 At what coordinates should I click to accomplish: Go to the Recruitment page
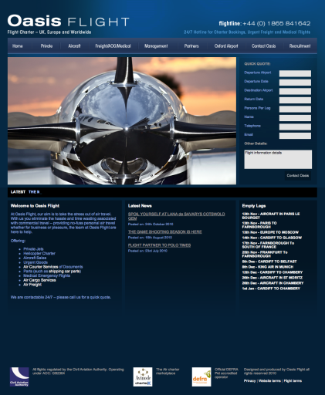pos(300,46)
